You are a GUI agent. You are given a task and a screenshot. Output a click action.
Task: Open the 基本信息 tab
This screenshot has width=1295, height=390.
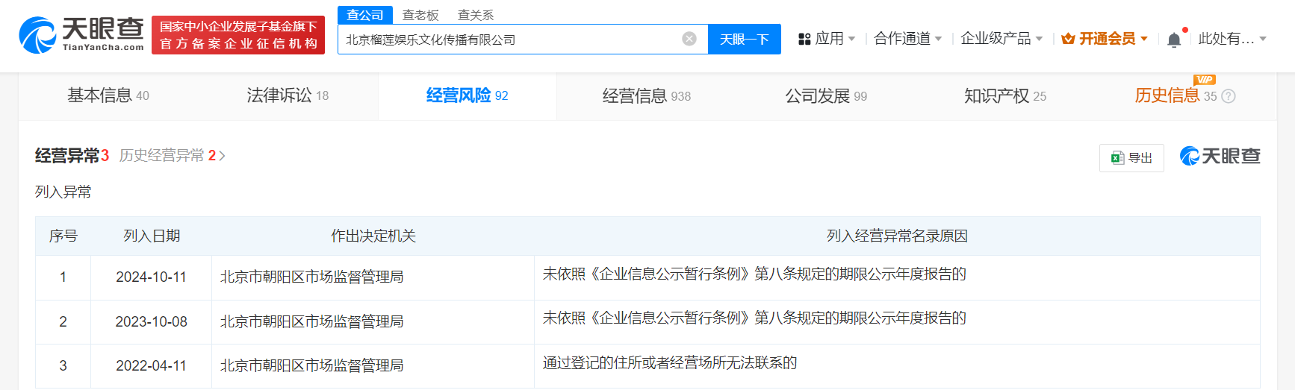[x=108, y=95]
